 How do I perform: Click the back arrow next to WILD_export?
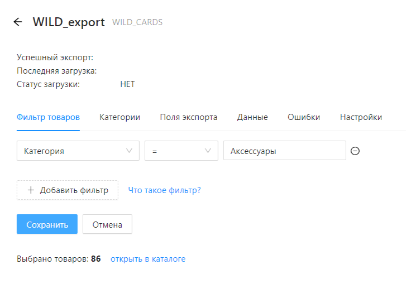18,22
